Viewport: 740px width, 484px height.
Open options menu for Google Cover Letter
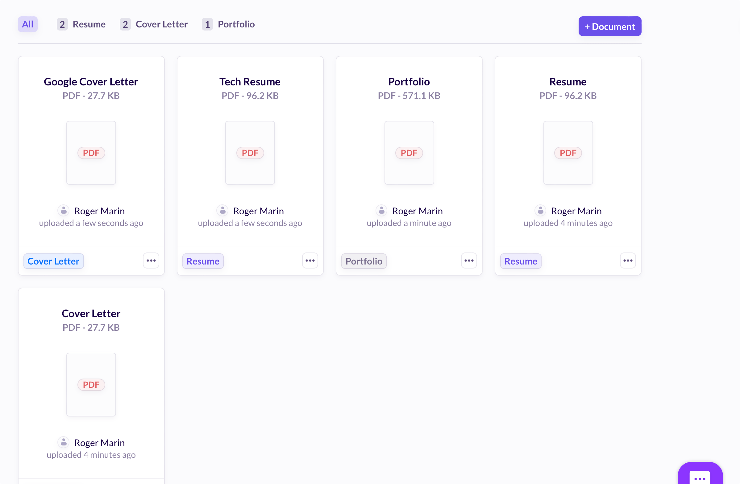tap(151, 260)
